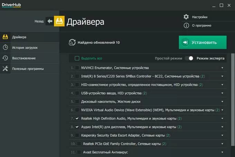Click the back arrow icon
The height and width of the screenshot is (157, 235).
tap(50, 21)
